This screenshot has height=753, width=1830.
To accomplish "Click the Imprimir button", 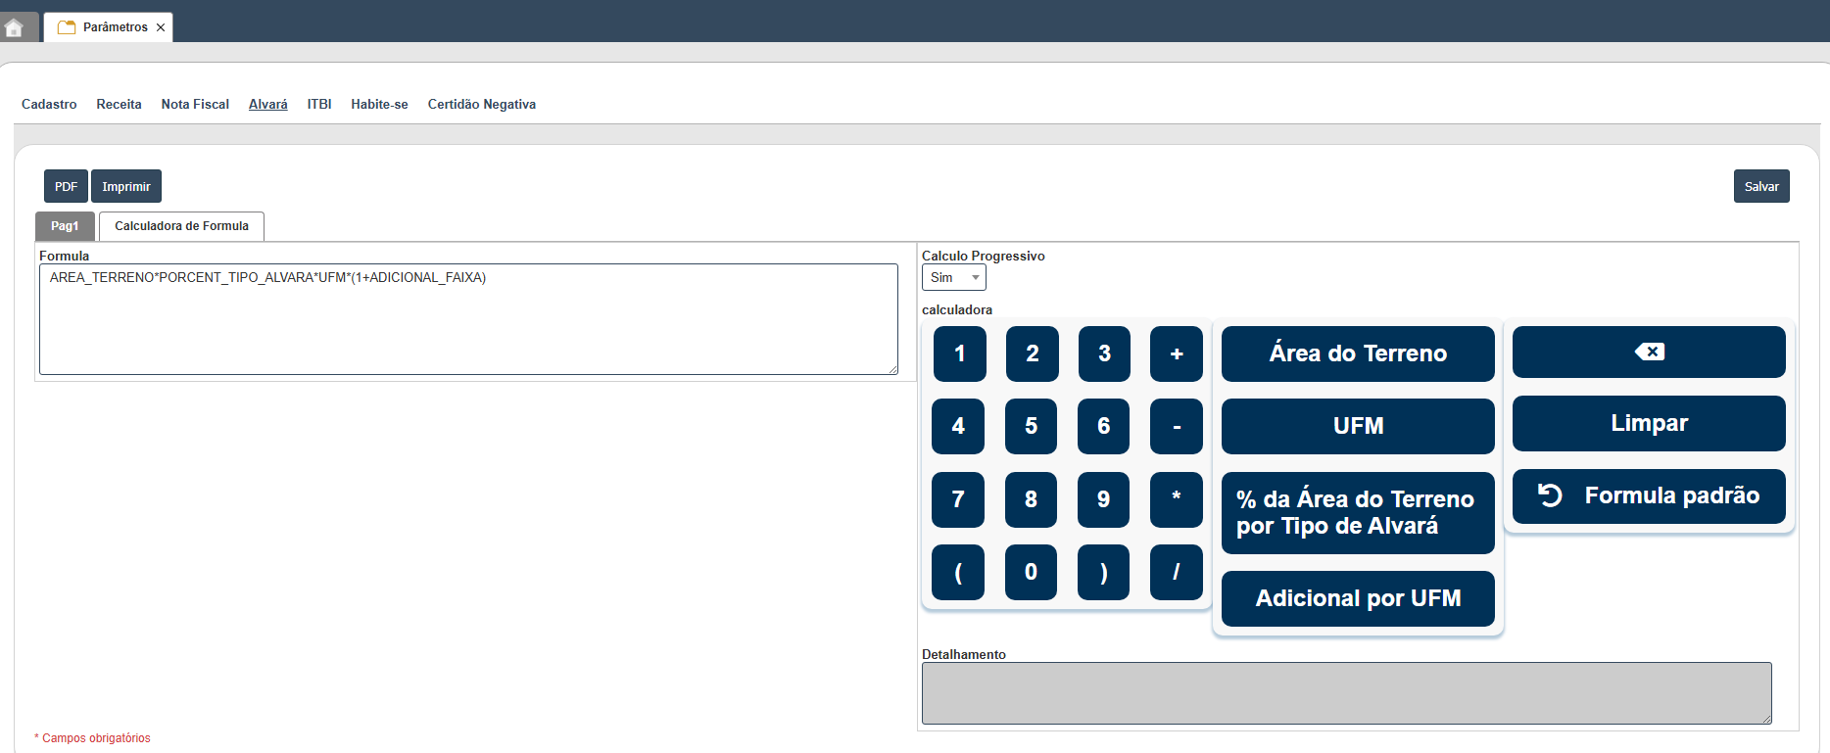I will click(x=126, y=186).
